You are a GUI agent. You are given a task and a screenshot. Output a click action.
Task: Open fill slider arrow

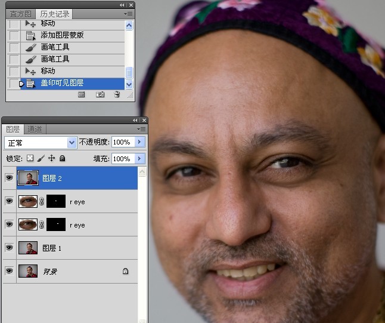(x=139, y=159)
